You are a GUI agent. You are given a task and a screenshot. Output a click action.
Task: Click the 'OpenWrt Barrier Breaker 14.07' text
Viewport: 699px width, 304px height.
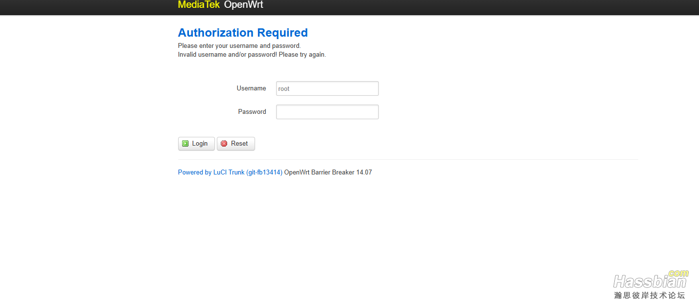coord(328,173)
